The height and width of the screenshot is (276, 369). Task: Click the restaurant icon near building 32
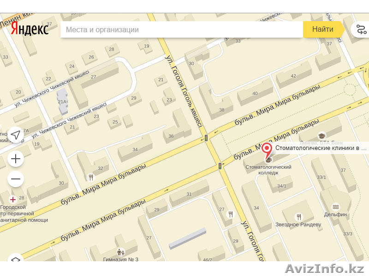91,177
